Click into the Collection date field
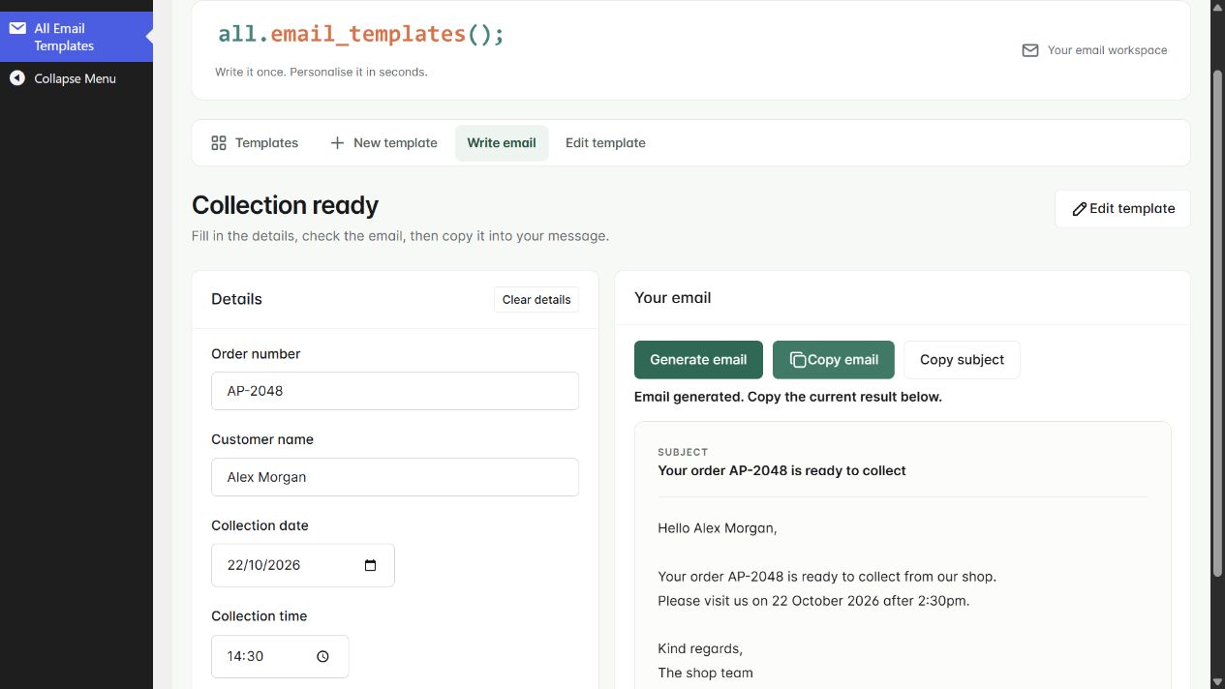Screen dimensions: 1225x689 (x=303, y=565)
